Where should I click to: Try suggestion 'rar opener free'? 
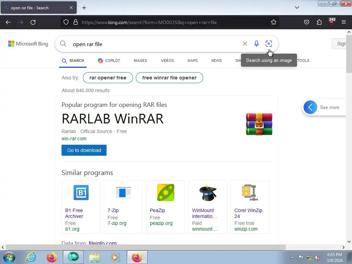[108, 78]
